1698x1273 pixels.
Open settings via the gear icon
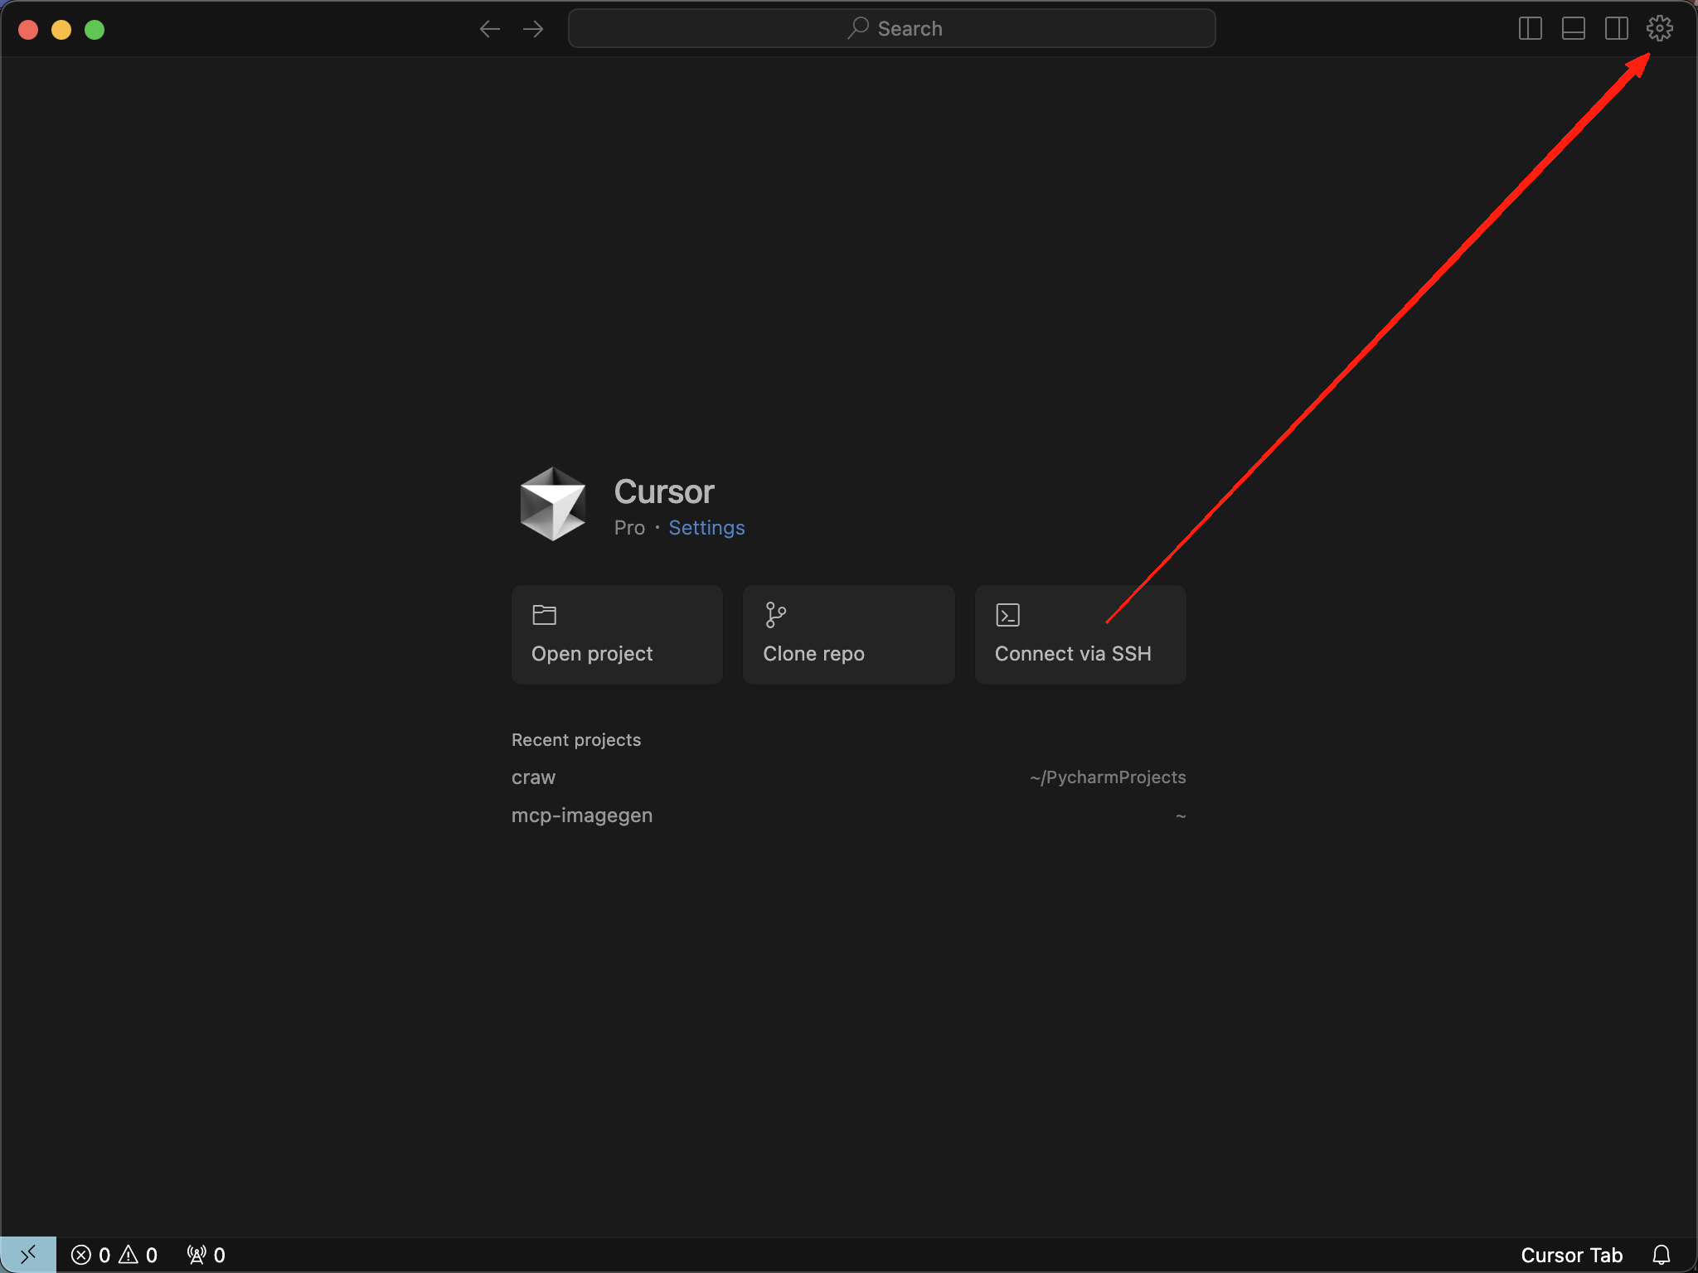pyautogui.click(x=1659, y=29)
